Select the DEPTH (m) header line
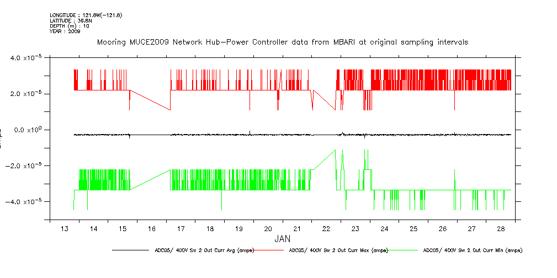Viewport: 557px width, 278px height. [x=70, y=26]
